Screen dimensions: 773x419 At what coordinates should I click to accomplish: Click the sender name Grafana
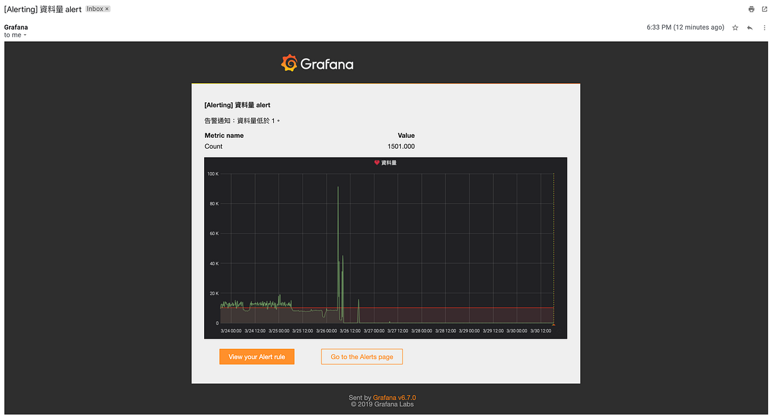click(15, 27)
